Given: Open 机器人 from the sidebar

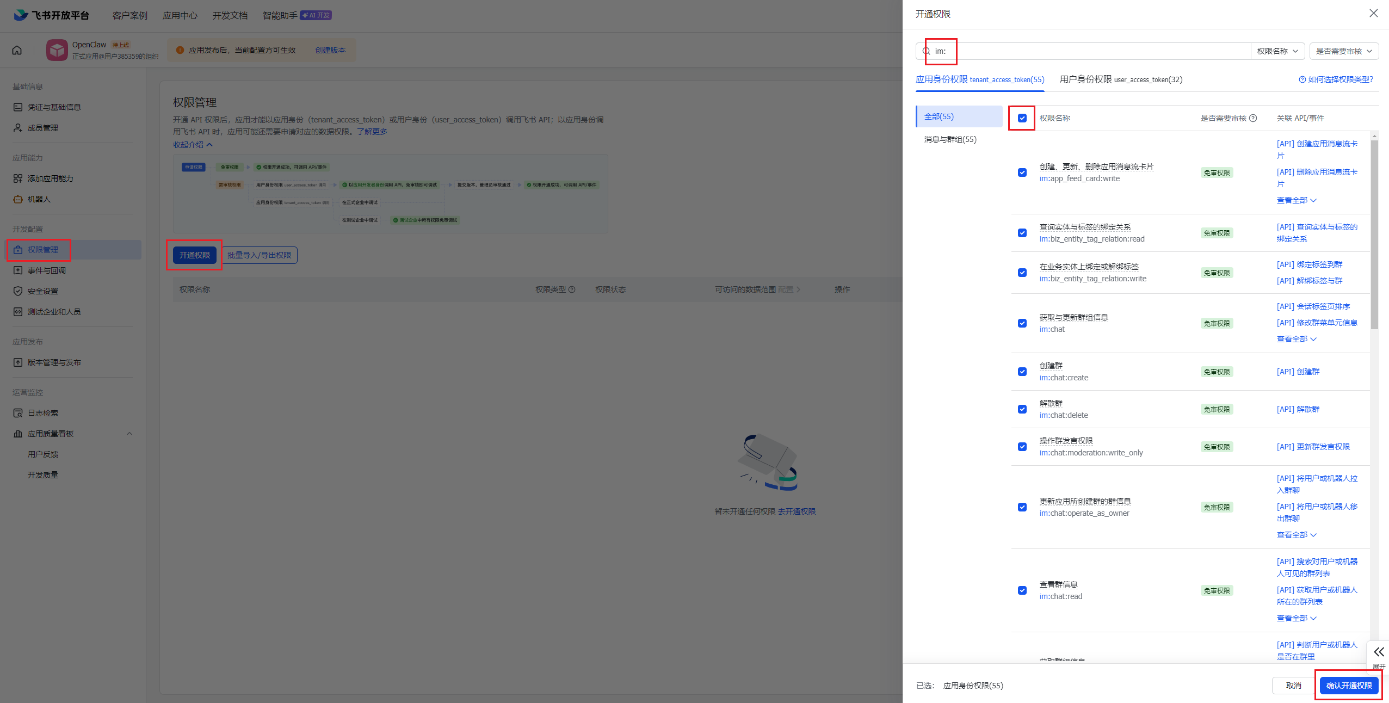Looking at the screenshot, I should [39, 199].
